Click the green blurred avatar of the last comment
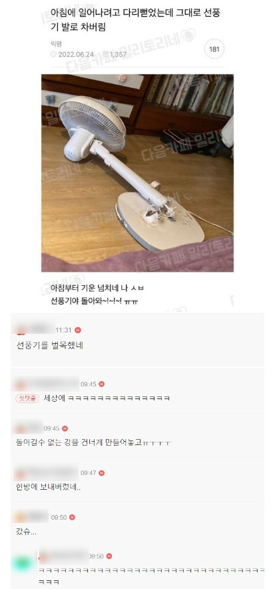275x589 pixels. point(22,564)
